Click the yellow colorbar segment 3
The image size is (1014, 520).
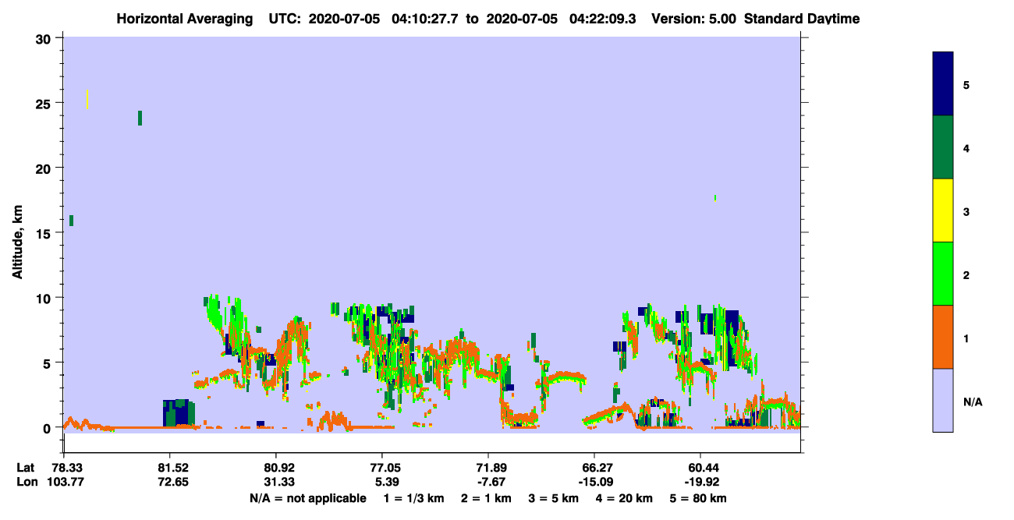(943, 210)
